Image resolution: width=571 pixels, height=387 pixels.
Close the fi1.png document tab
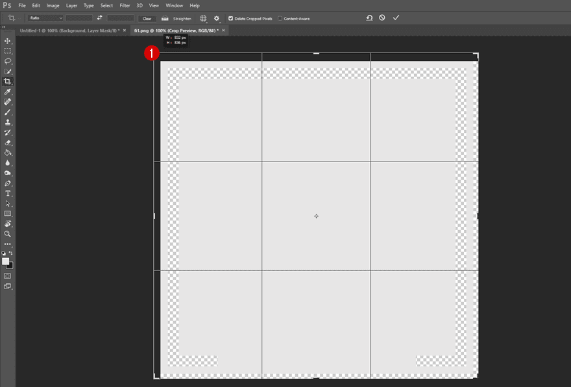pos(224,30)
